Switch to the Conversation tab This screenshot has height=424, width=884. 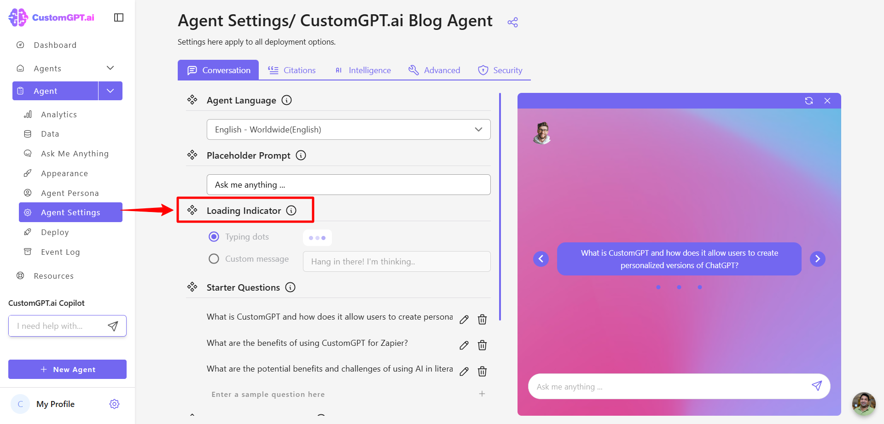[x=218, y=70]
